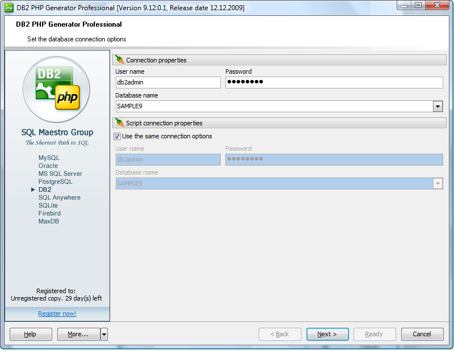Select PostgreSQL in the product list

pos(55,181)
